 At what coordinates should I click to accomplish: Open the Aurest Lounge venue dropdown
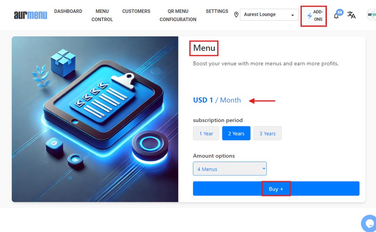[x=269, y=14]
